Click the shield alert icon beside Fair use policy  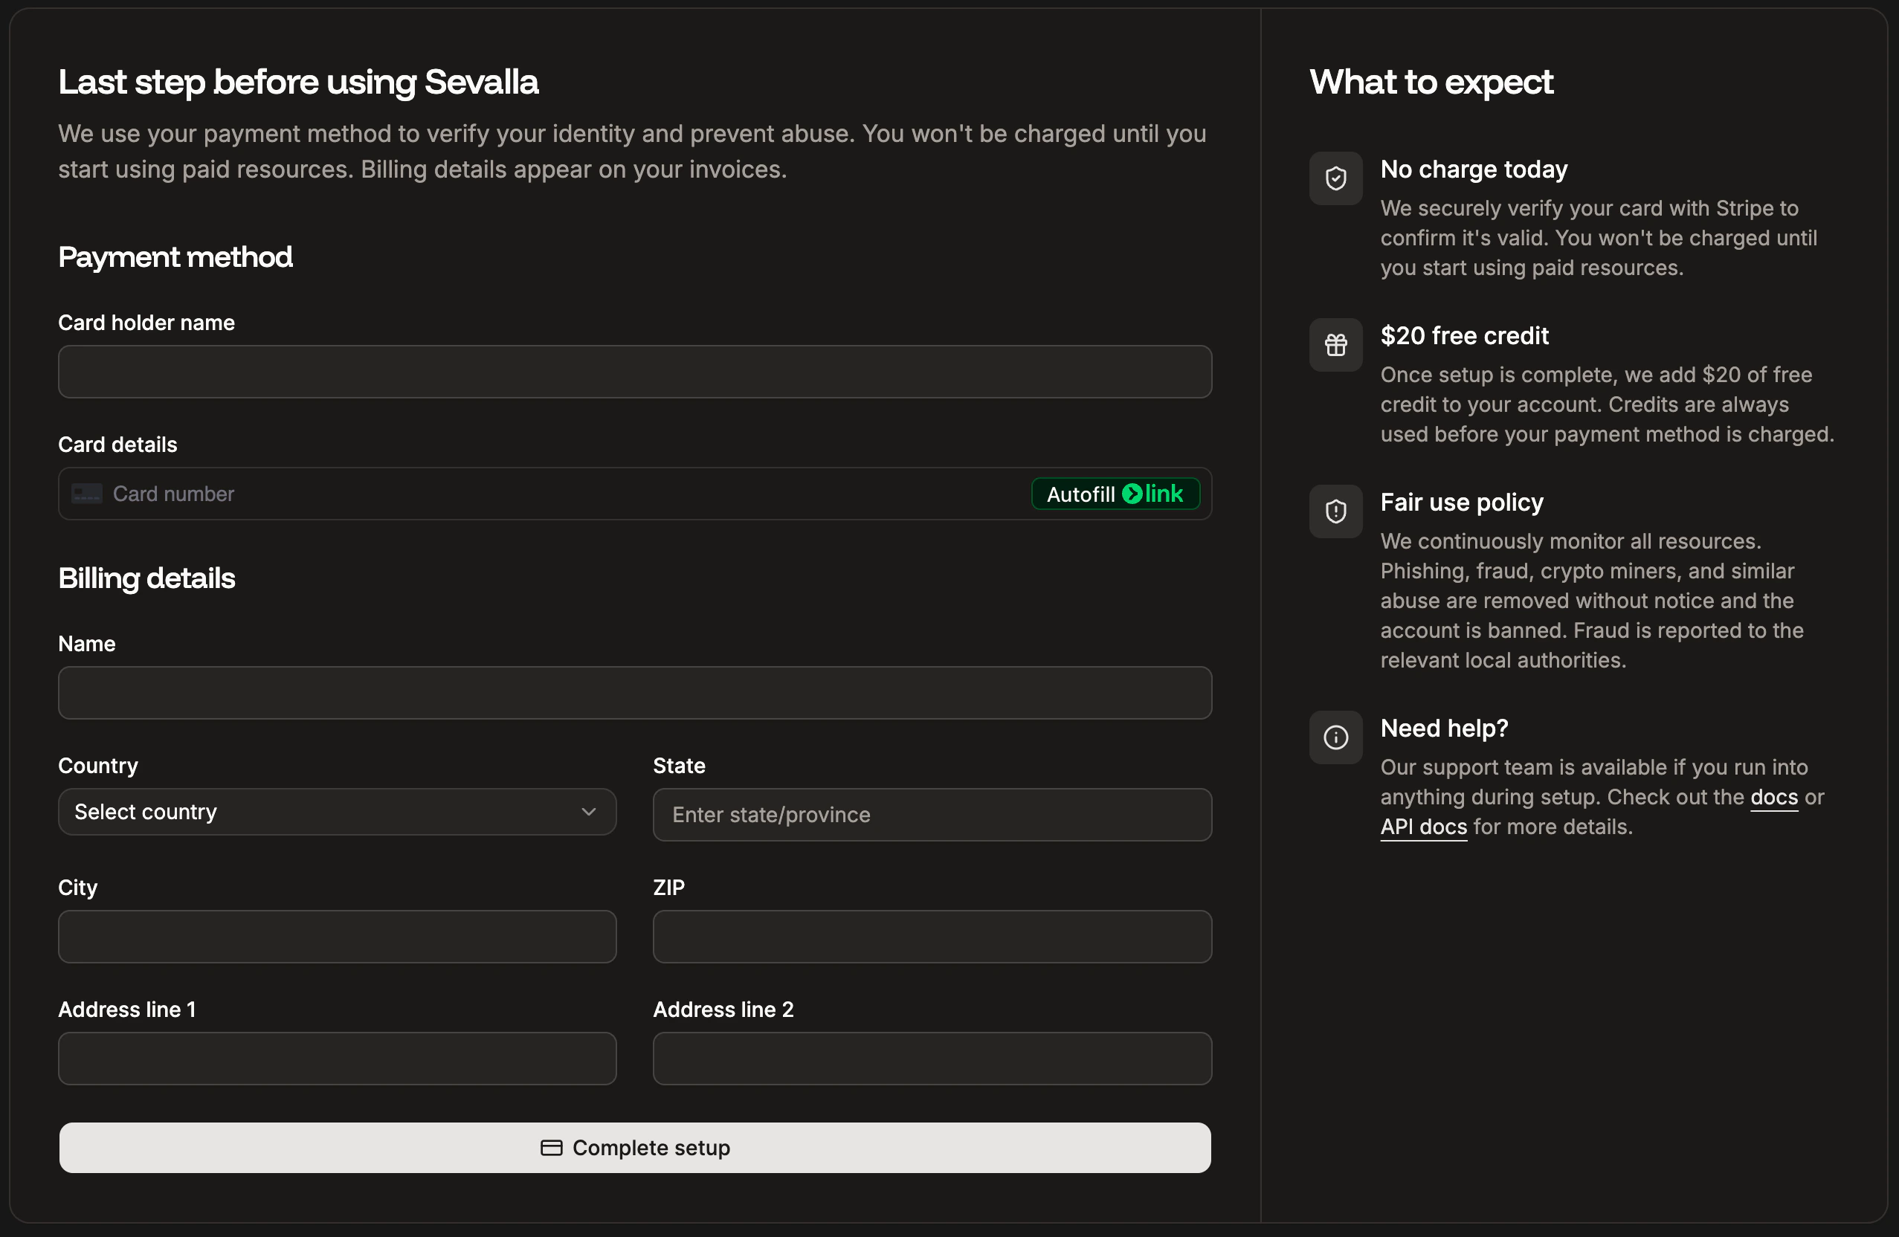point(1335,511)
